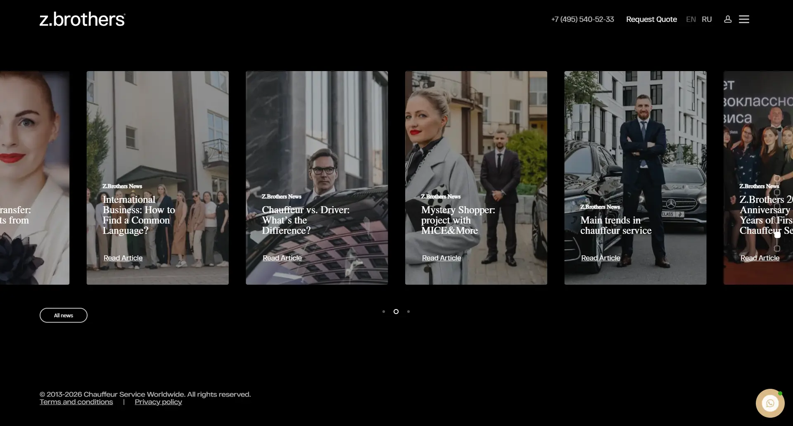Open the user account icon
793x426 pixels.
pos(728,19)
